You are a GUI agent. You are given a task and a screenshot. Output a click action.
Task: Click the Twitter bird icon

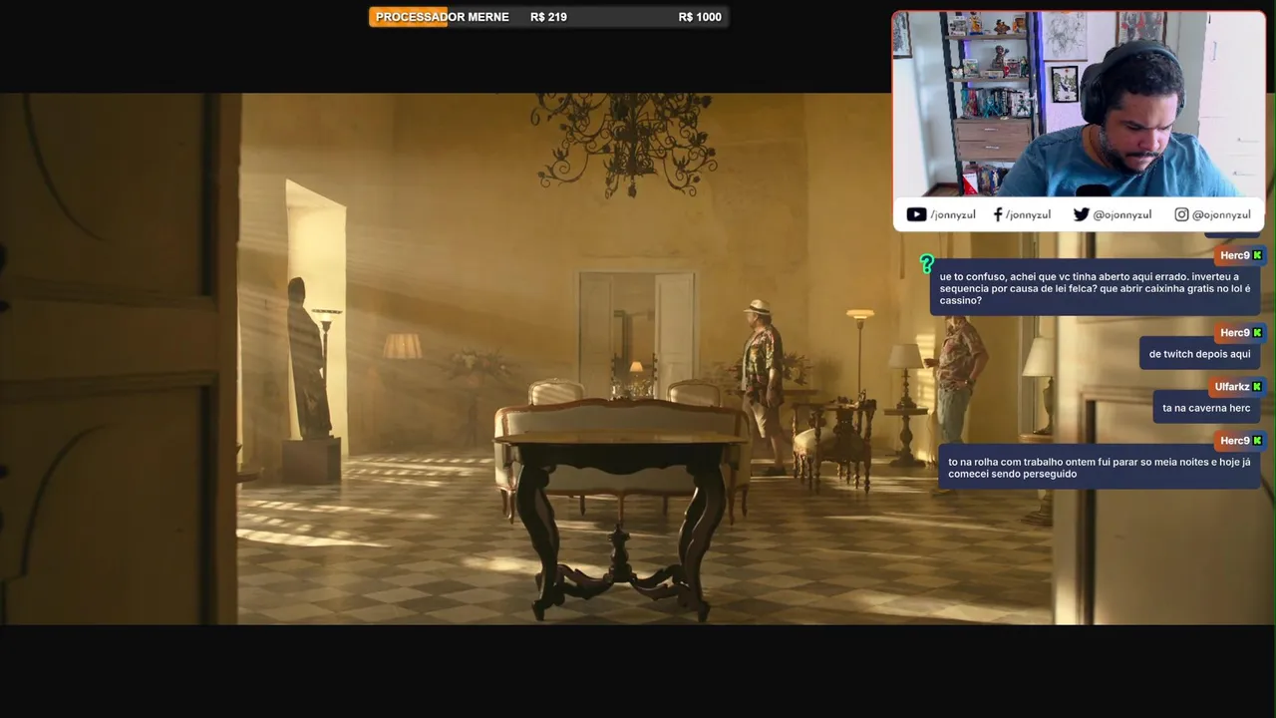click(x=1081, y=214)
